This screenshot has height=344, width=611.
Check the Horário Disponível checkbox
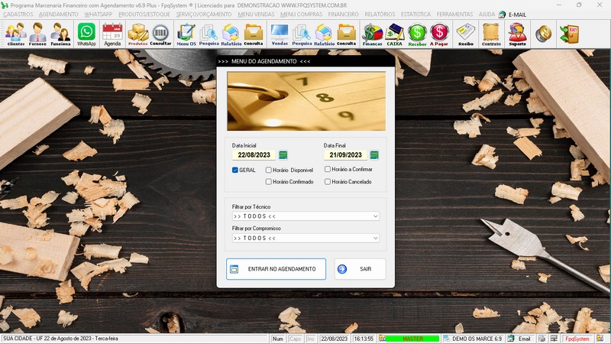click(x=269, y=170)
